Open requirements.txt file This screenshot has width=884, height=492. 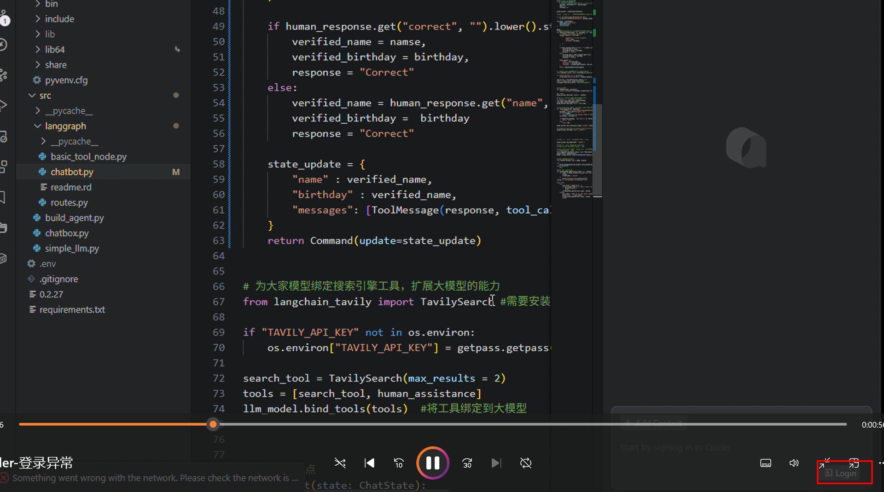pos(72,309)
